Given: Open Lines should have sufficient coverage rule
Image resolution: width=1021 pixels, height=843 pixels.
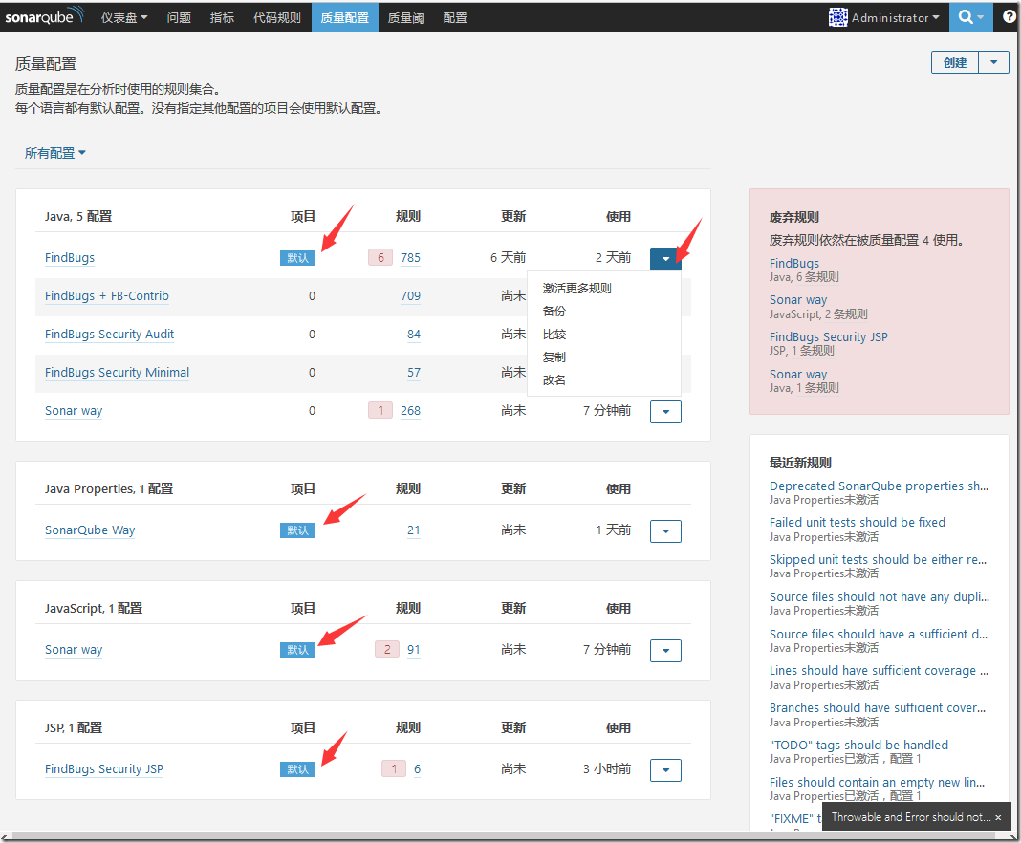Looking at the screenshot, I should [879, 671].
